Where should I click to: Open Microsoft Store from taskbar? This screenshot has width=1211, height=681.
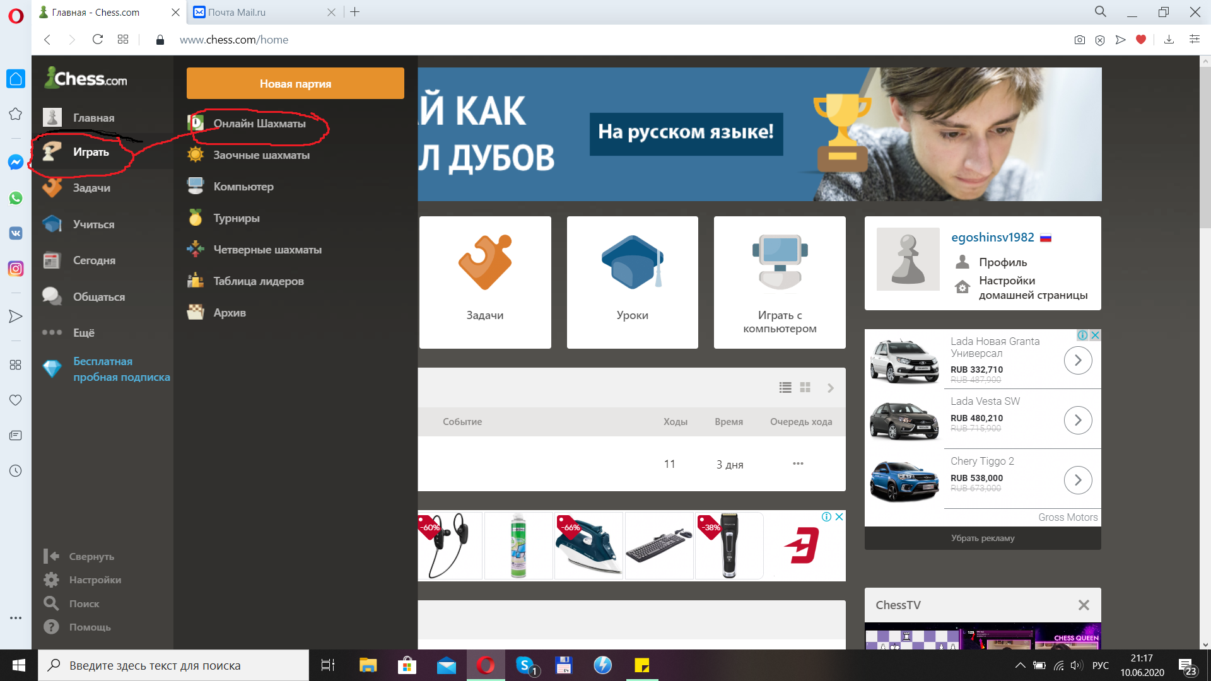407,665
